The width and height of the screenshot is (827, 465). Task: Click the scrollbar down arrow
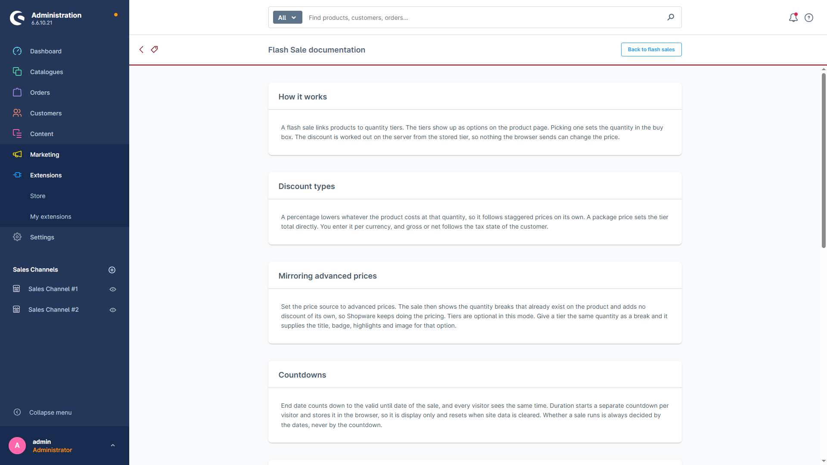pyautogui.click(x=824, y=461)
